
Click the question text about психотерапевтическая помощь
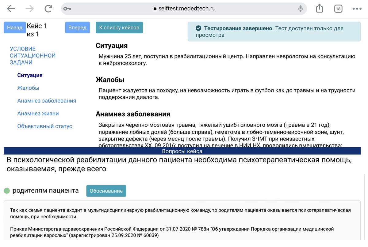click(179, 164)
